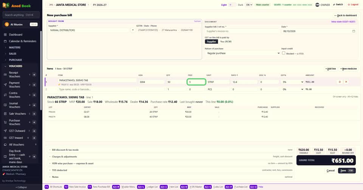The image size is (363, 190).
Task: Open Alt+M Master Menu shortcut
Action: (124, 187)
